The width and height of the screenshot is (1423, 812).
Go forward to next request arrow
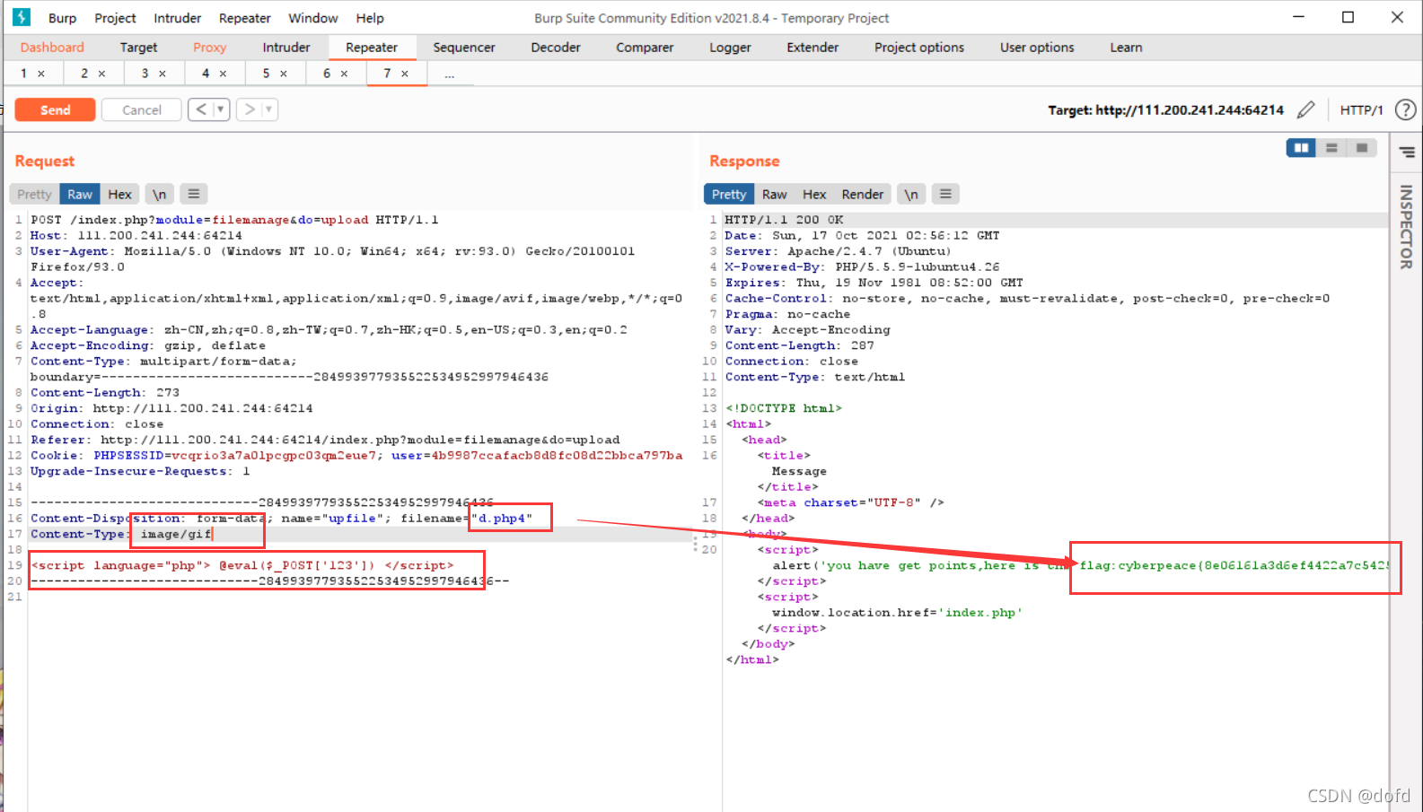pyautogui.click(x=250, y=109)
